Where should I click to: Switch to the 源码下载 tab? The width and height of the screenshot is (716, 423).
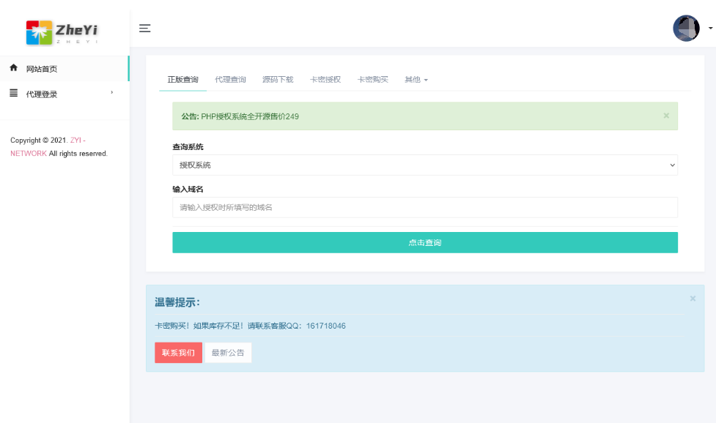pos(278,79)
